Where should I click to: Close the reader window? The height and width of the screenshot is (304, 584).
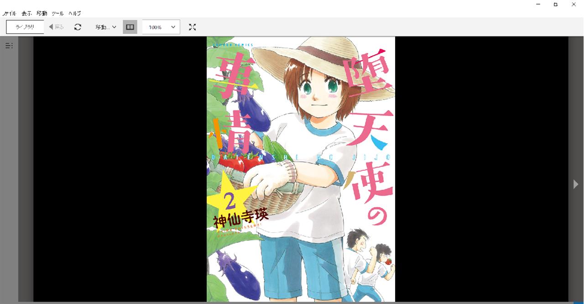point(574,5)
